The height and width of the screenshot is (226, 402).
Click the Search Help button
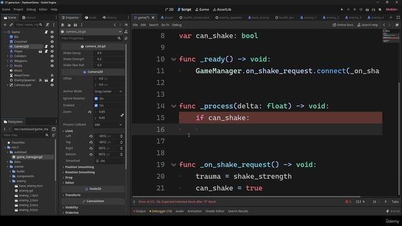367,25
